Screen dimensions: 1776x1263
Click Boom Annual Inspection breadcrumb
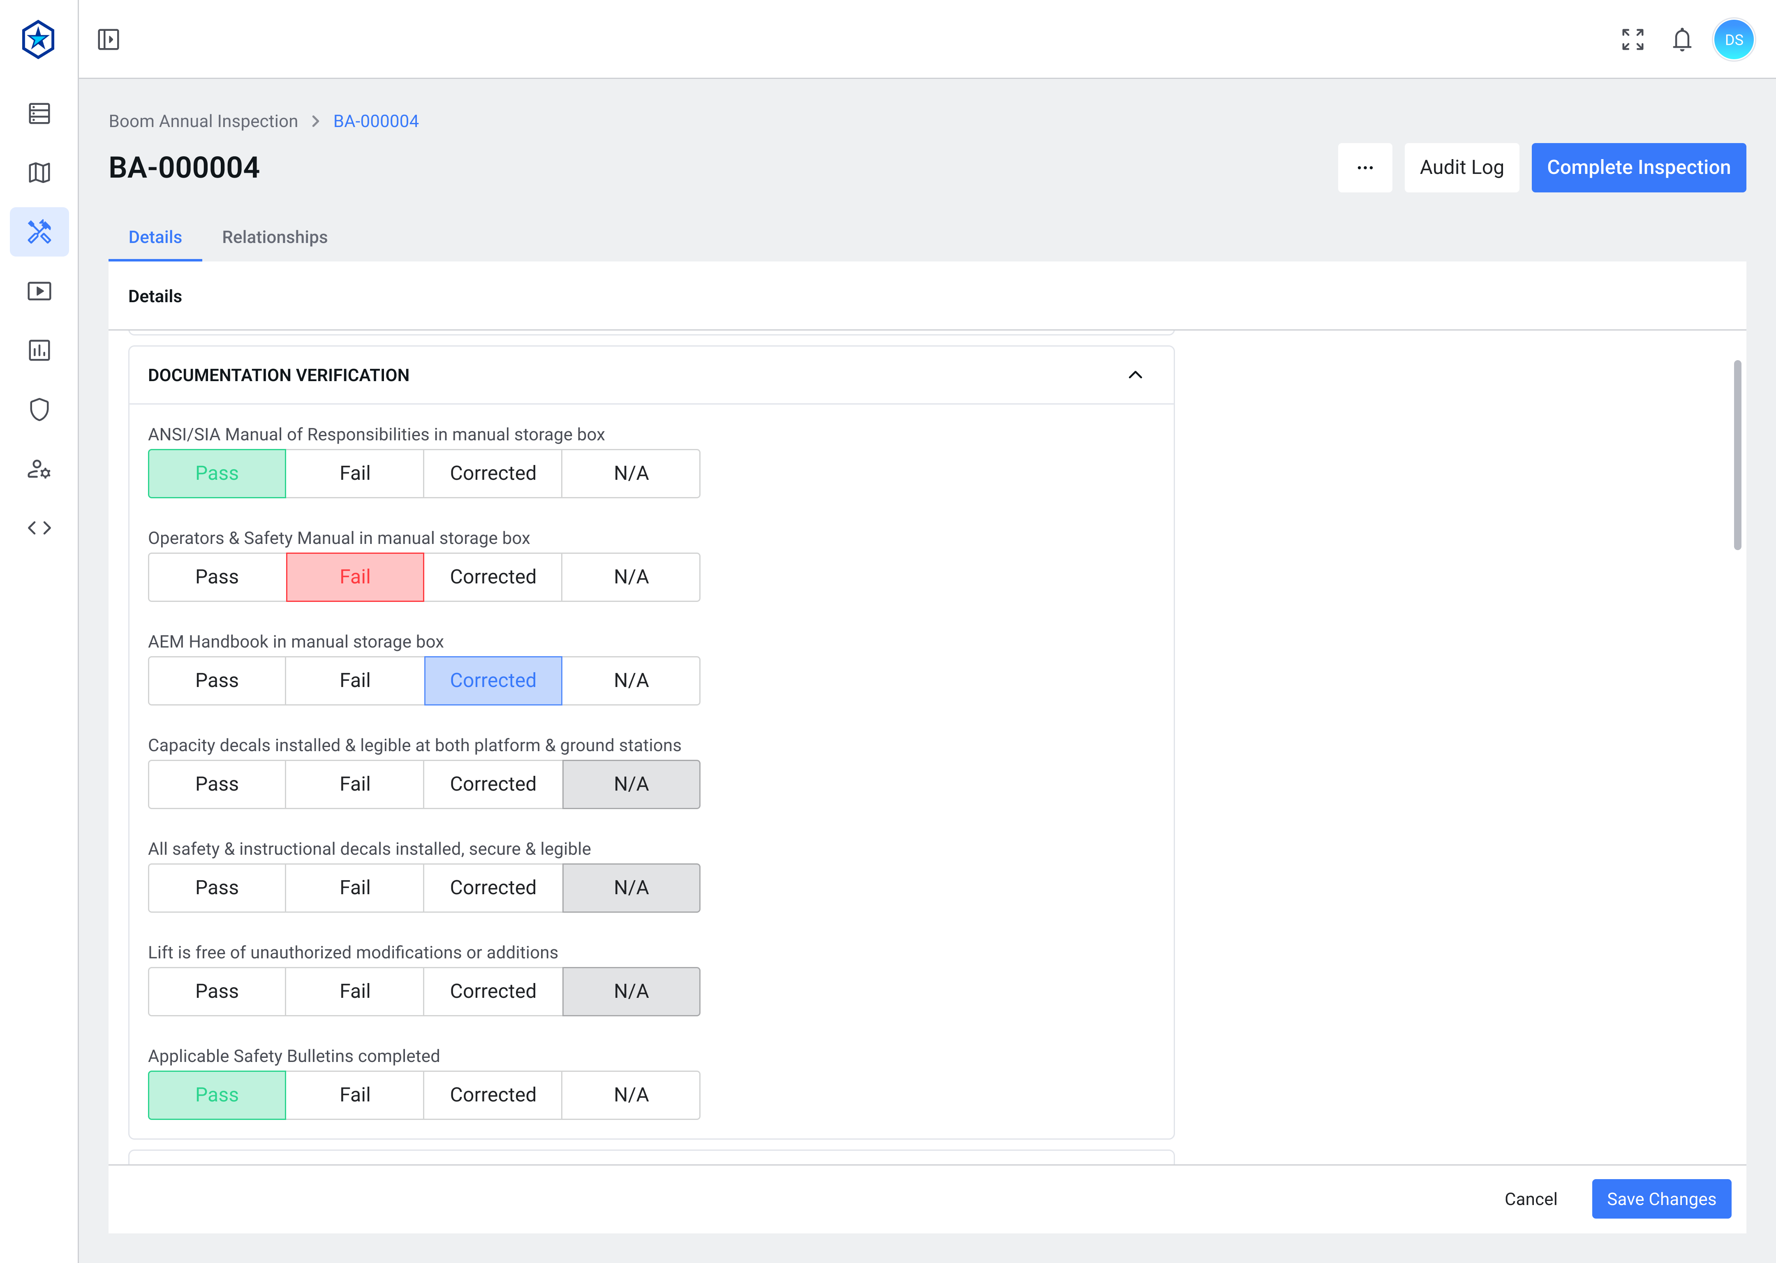point(203,121)
